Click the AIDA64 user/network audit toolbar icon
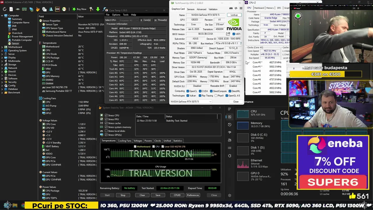Screen dimensions: 373x210 coord(51,9)
